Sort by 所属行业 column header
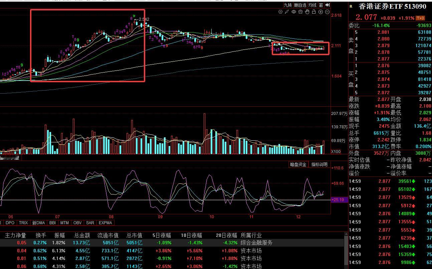 (251, 235)
